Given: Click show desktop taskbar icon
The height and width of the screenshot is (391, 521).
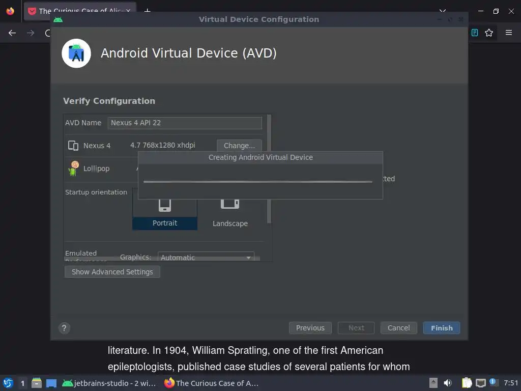Looking at the screenshot, I should point(51,383).
